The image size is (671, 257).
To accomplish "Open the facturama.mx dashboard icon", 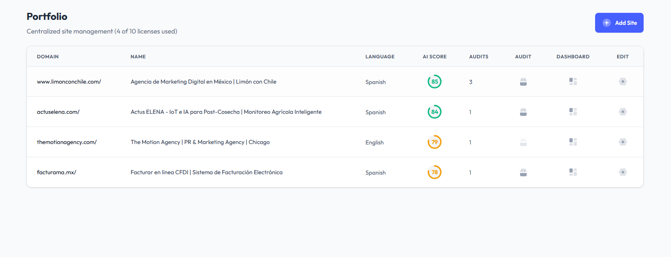I will click(x=573, y=172).
